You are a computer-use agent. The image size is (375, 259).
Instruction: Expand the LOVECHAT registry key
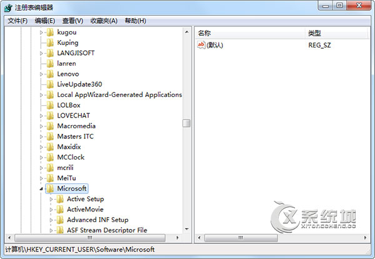click(41, 116)
